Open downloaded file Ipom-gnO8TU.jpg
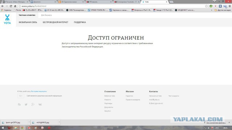 point(14,122)
